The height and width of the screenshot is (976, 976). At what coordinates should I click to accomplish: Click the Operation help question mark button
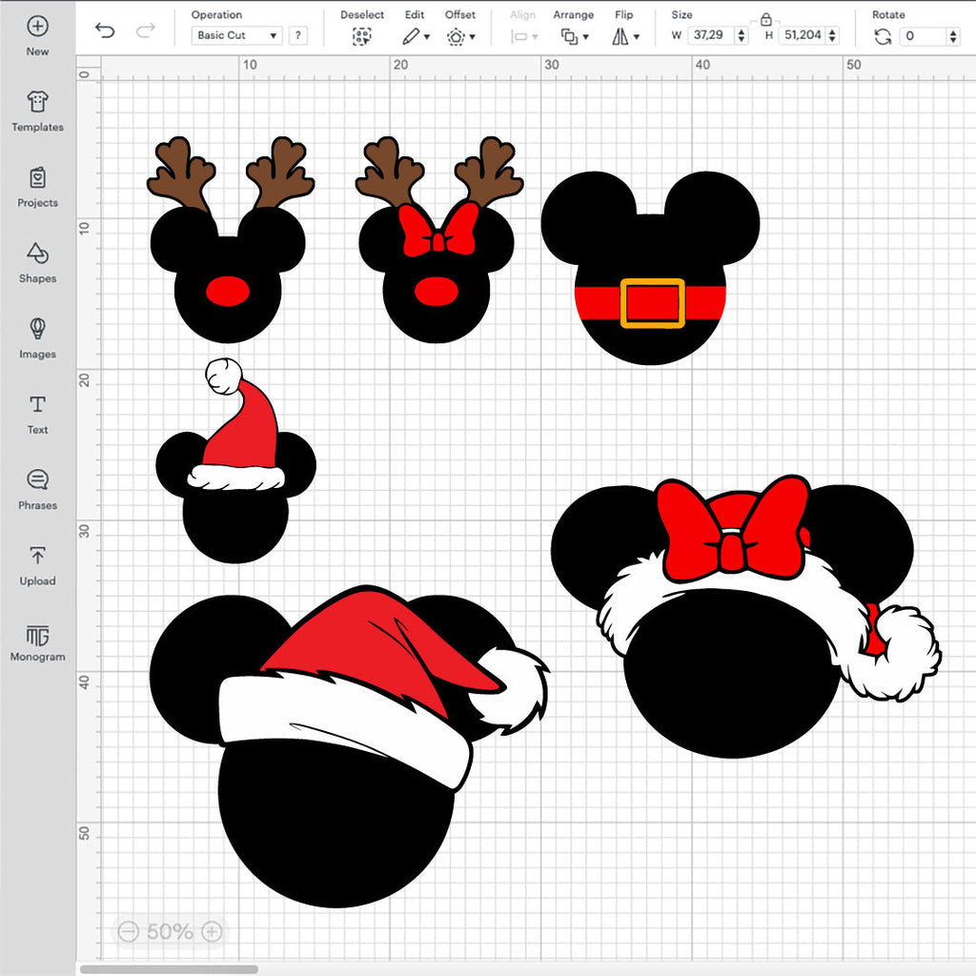(x=298, y=35)
